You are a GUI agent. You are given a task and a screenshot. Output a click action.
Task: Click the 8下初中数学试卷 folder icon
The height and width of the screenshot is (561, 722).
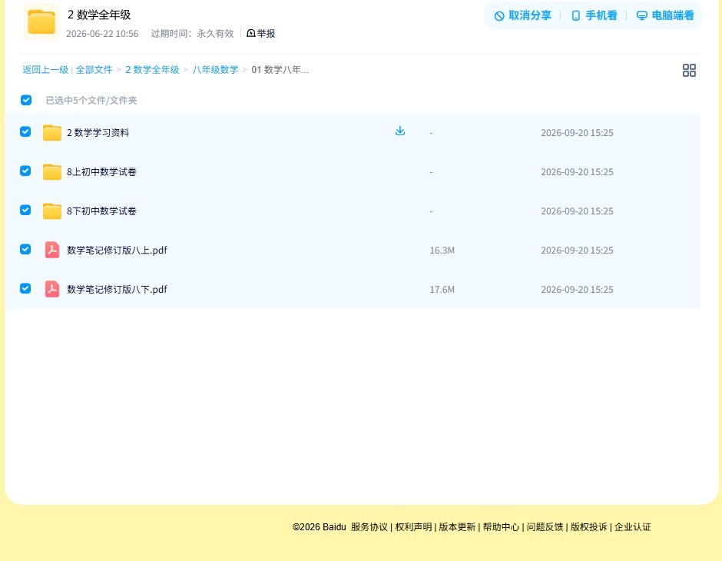click(x=52, y=211)
